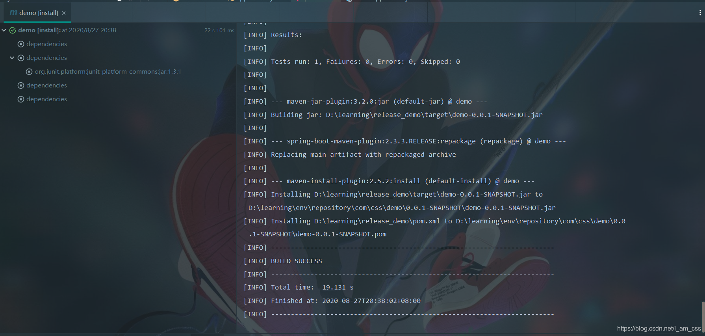Screen dimensions: 705x336
Task: Click the Building jar log line
Action: 393,115
